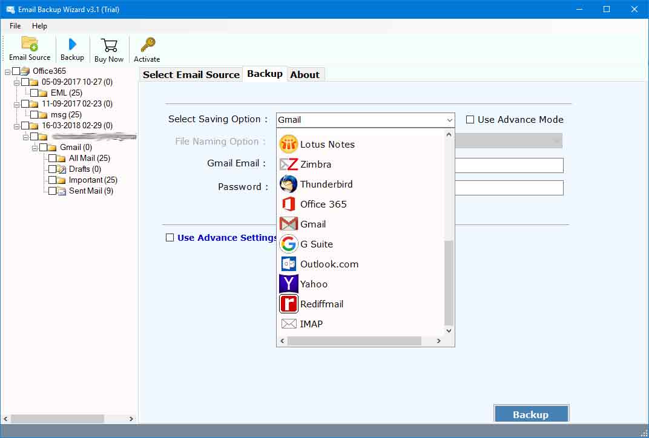Tick the msg (25) folder checkbox
649x438 pixels.
[35, 114]
